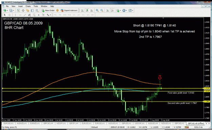Toggle Chart Shift
The width and height of the screenshot is (212, 130).
click(x=112, y=10)
